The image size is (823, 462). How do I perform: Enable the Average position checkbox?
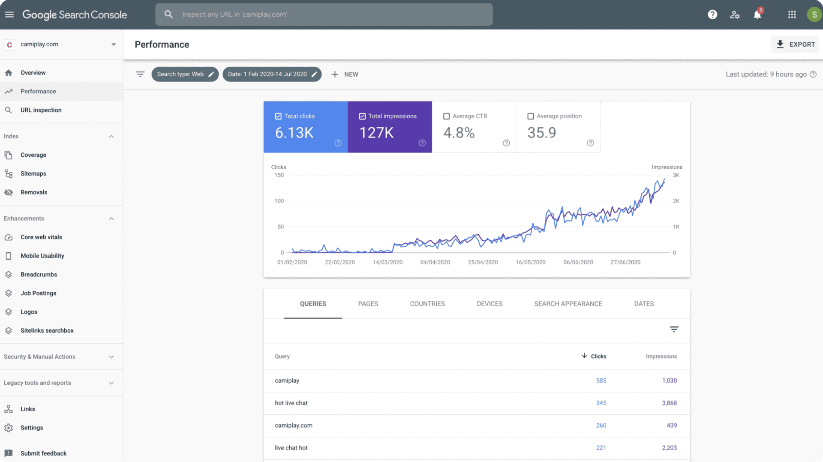click(x=530, y=116)
